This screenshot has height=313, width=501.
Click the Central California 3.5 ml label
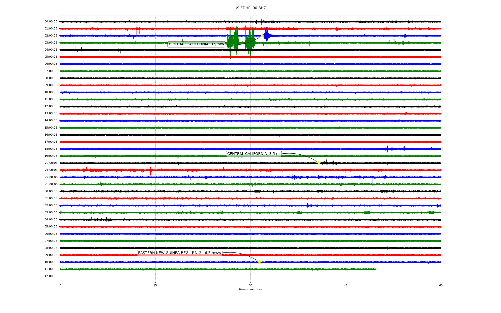point(254,154)
